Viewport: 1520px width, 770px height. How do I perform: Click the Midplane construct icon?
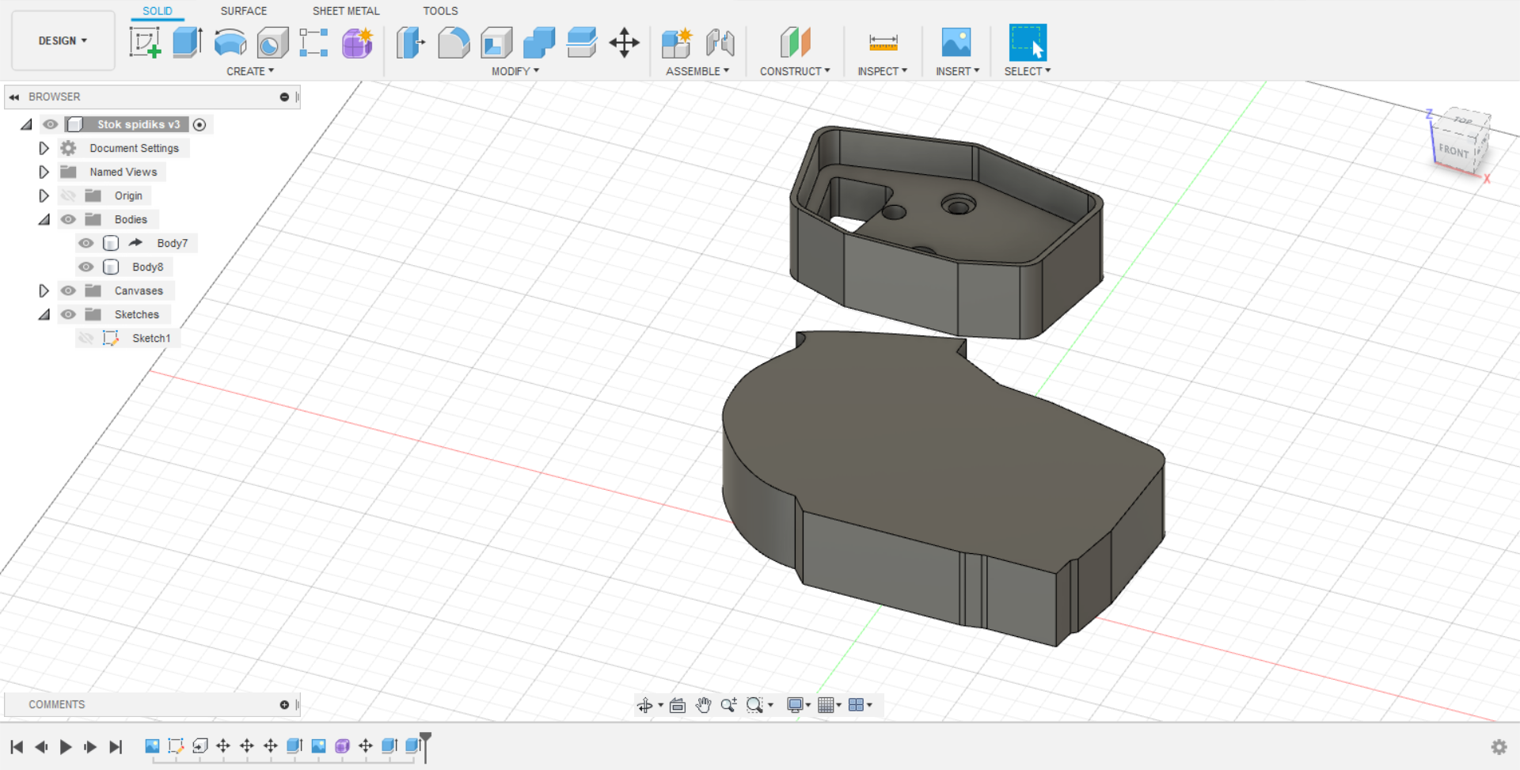[795, 42]
